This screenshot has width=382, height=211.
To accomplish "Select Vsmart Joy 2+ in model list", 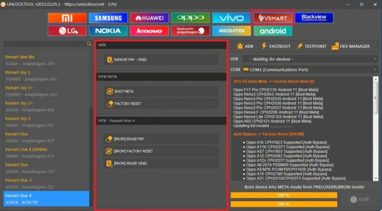I will (46, 106).
